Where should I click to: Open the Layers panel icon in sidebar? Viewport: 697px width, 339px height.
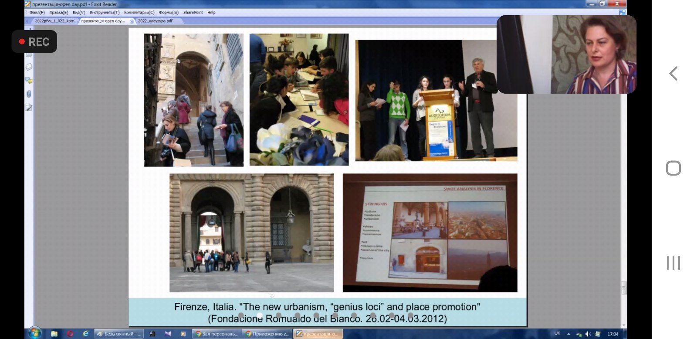pos(29,67)
